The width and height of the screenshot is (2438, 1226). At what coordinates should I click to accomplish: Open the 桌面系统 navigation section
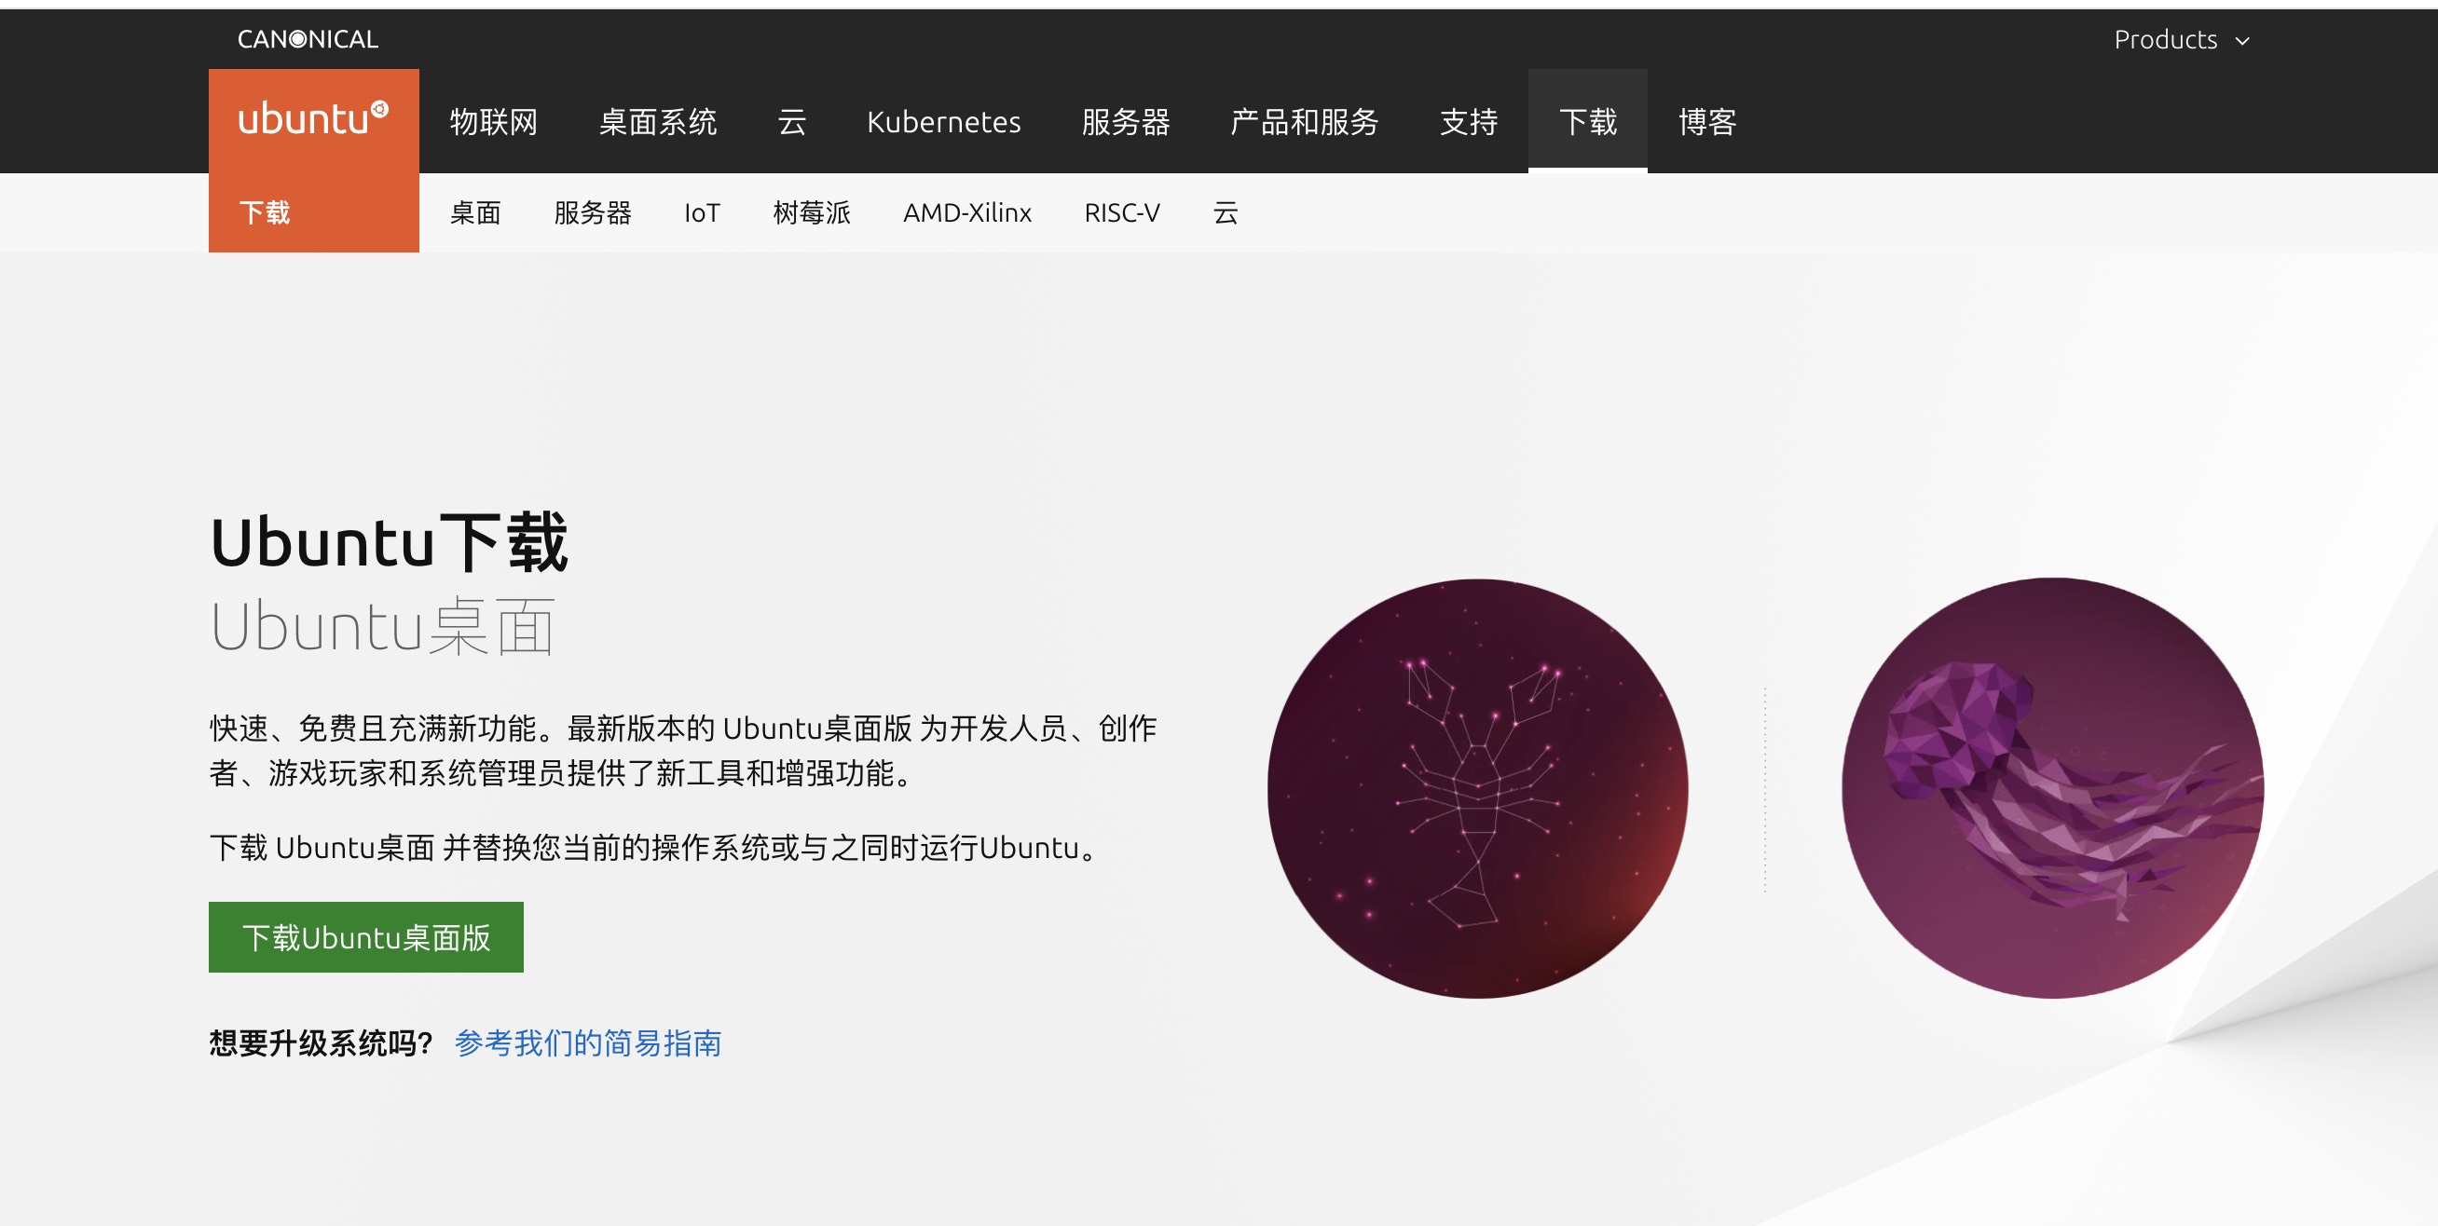[x=661, y=122]
